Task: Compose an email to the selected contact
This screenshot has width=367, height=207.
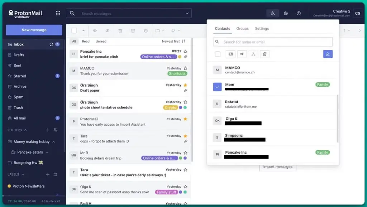Action: [230, 54]
